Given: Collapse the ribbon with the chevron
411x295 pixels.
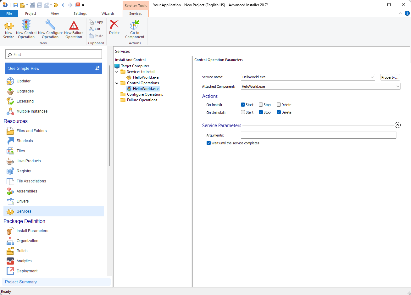Looking at the screenshot, I should coord(400,13).
